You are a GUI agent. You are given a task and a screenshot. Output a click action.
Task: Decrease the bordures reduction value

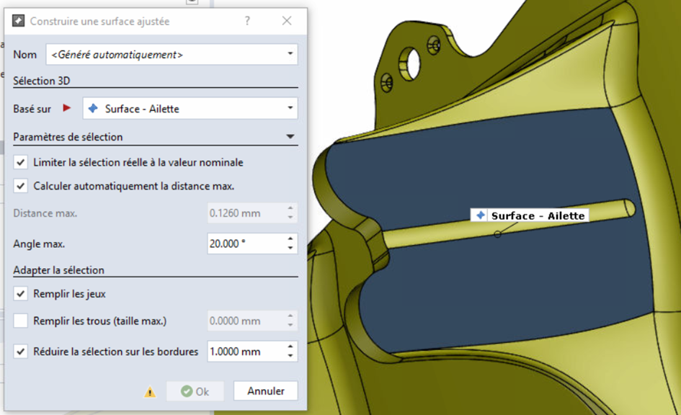pyautogui.click(x=290, y=356)
